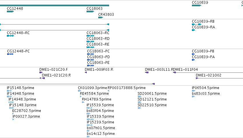Select the IP09327.3prime EST label
The image size is (243, 138).
click(x=26, y=117)
